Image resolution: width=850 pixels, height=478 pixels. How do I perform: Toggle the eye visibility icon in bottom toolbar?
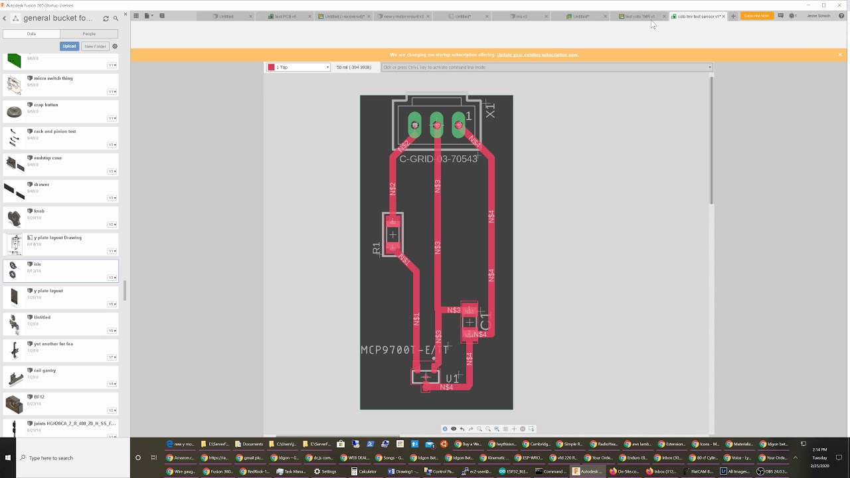(x=454, y=429)
